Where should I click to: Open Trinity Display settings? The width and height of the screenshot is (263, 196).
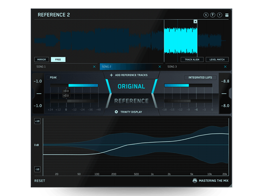point(131,112)
